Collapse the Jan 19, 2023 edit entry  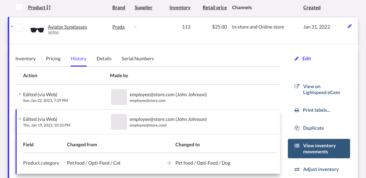tap(19, 119)
